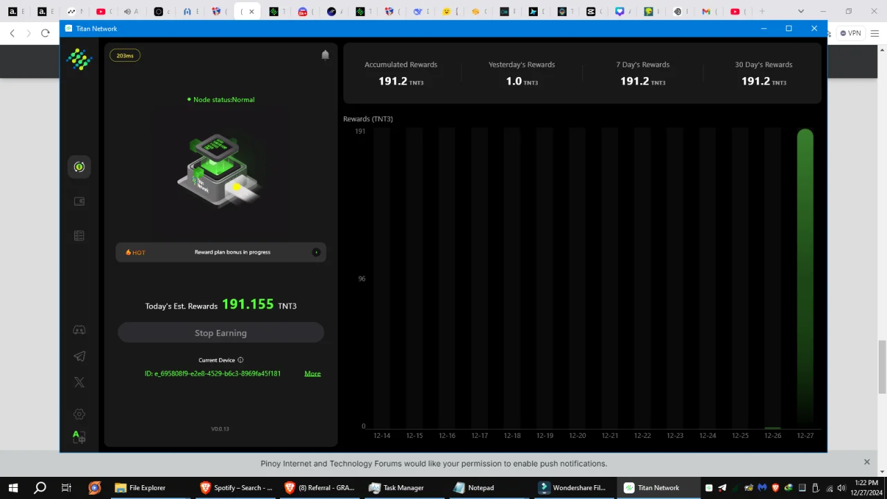
Task: Open the Reward plan bonus arrow
Action: [316, 252]
